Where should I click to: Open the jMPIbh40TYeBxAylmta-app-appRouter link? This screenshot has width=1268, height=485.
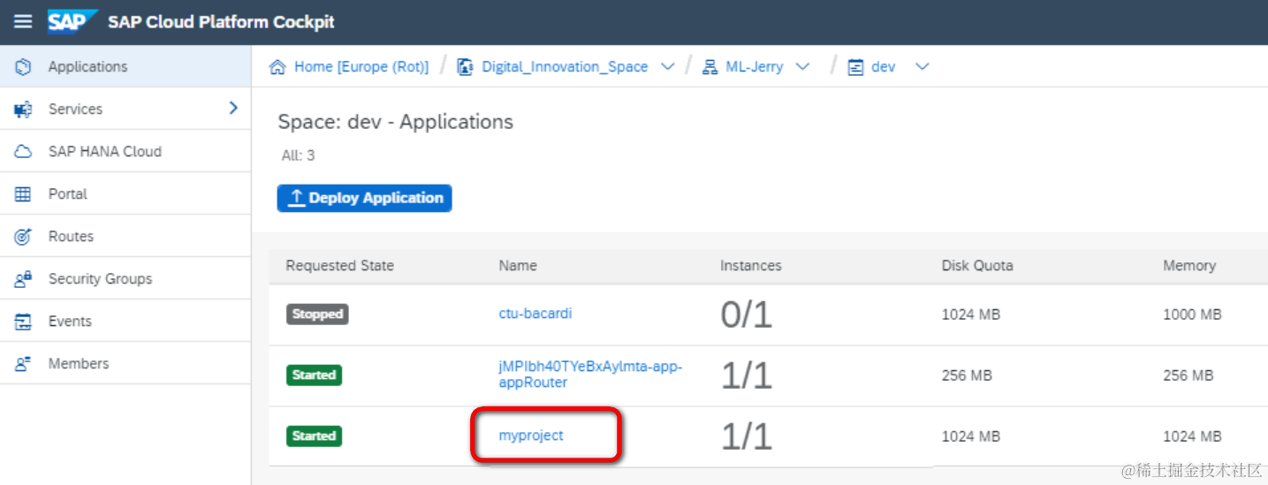pos(590,375)
